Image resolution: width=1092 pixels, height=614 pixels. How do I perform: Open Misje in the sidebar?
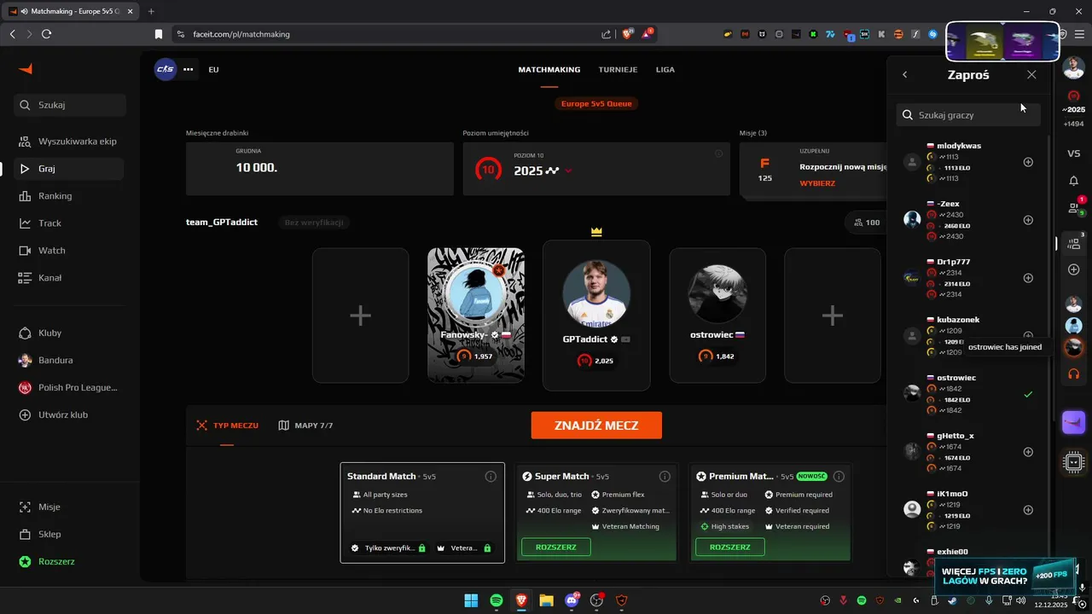pos(68,507)
